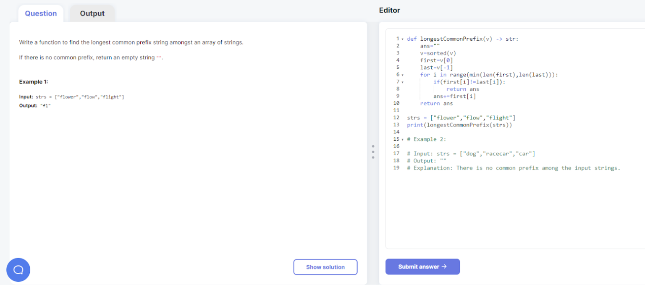Collapse the longestCommonPrefix function definition
645x285 pixels.
402,39
